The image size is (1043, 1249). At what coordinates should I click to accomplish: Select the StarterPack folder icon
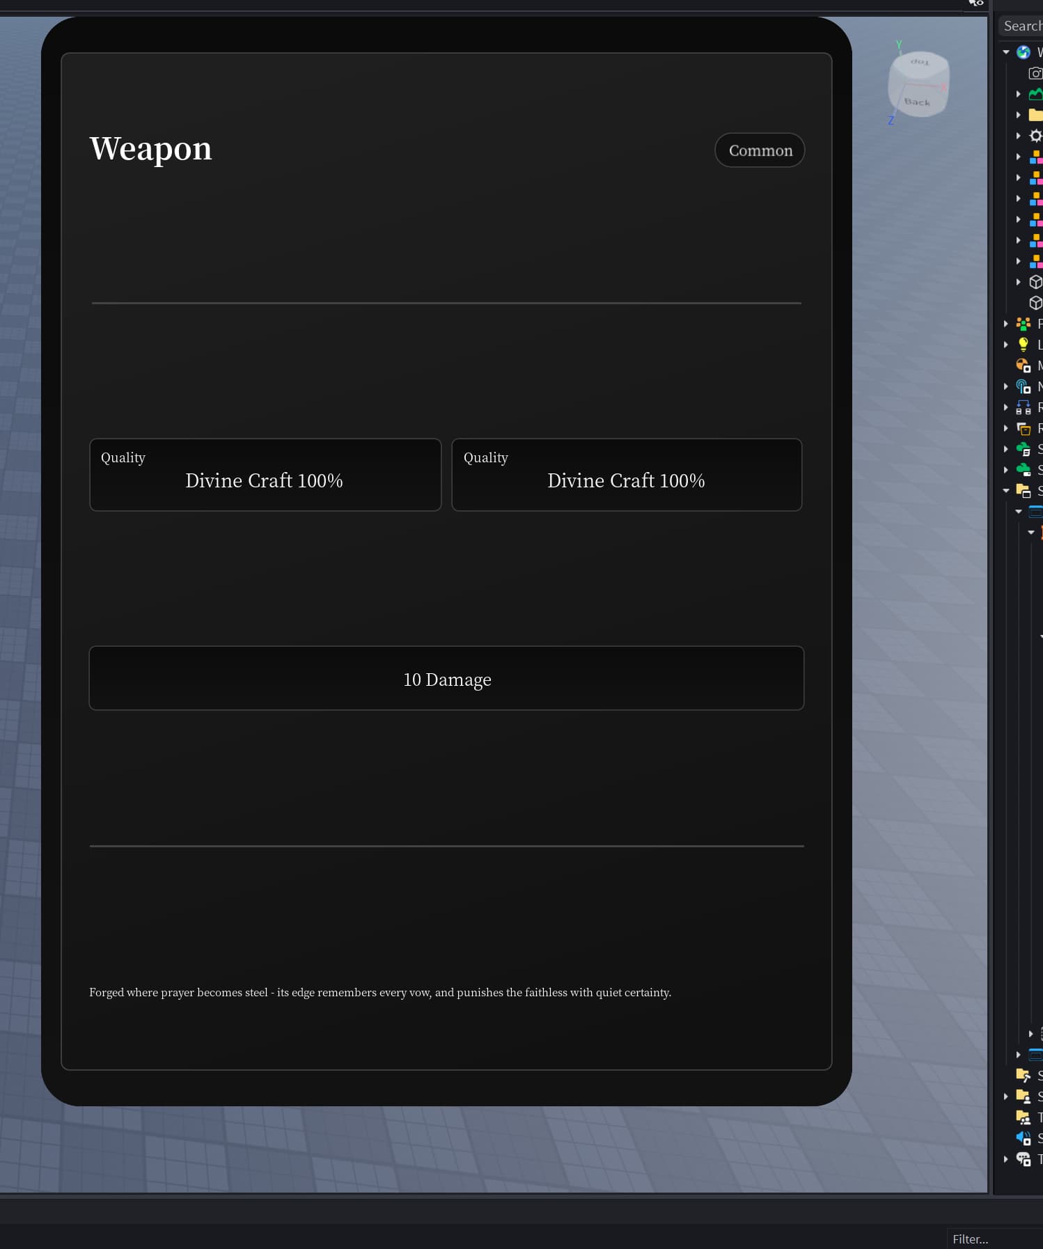(x=1023, y=1076)
